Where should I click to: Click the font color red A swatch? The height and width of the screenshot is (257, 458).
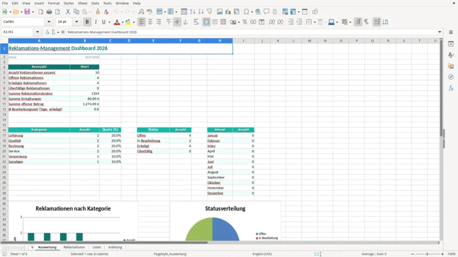pos(117,22)
